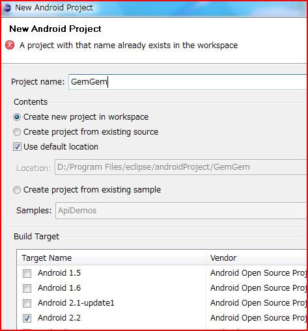This screenshot has height=331, width=308.
Task: Select Create new project in workspace
Action: pyautogui.click(x=17, y=117)
